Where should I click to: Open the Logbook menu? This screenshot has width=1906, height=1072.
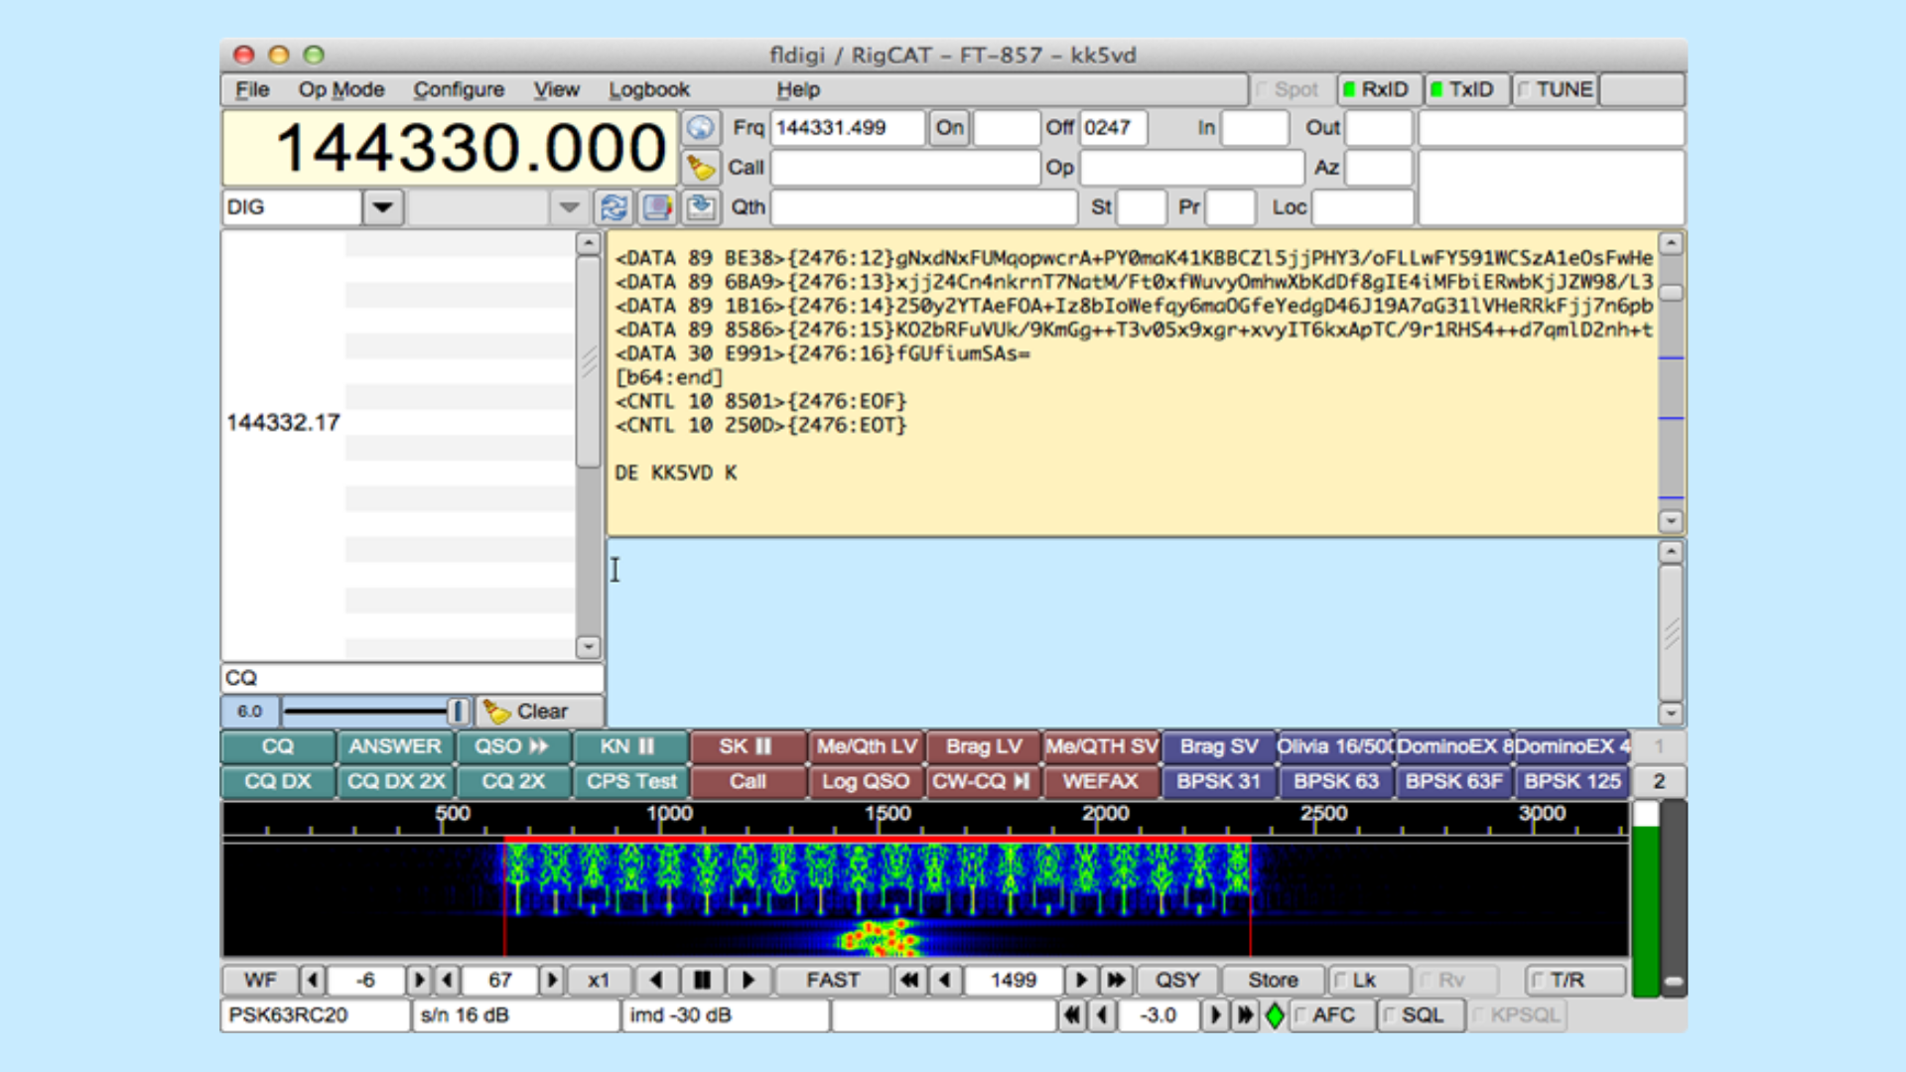tap(649, 89)
